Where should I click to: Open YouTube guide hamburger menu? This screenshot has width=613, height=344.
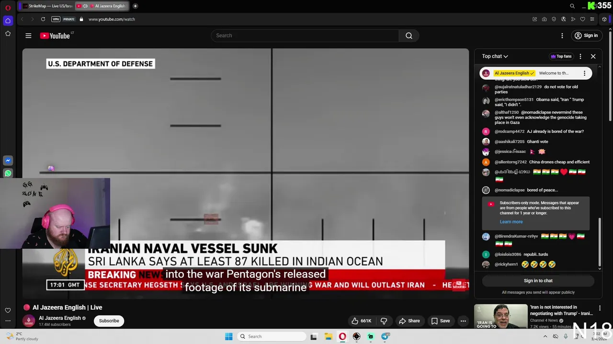click(28, 35)
